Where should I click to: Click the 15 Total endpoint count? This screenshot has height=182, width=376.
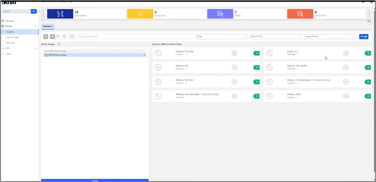[x=77, y=12]
